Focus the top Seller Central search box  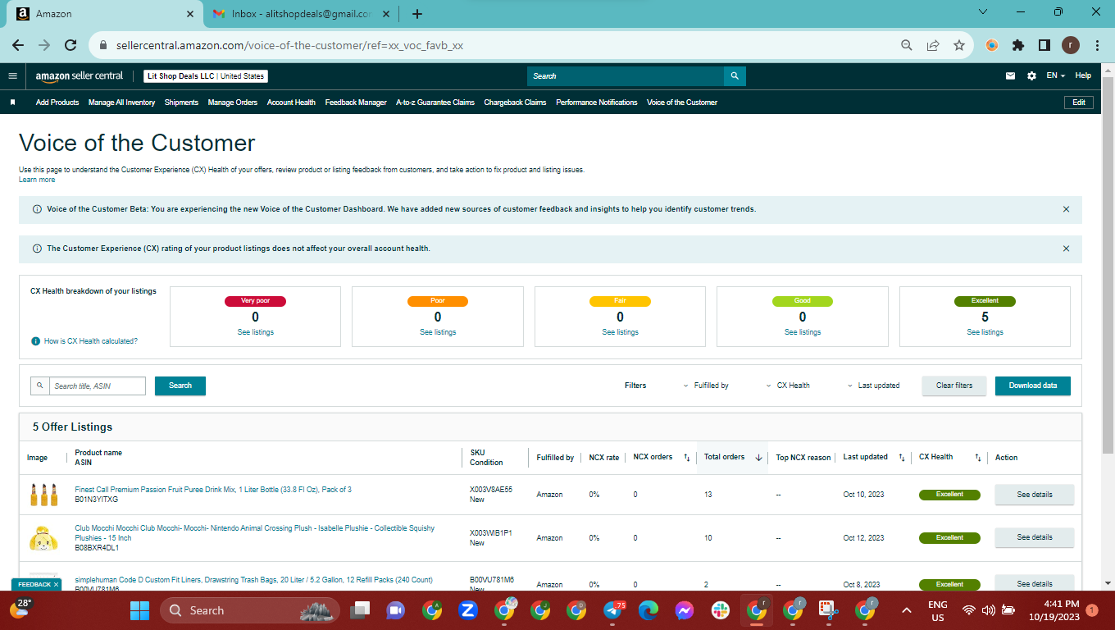tap(626, 76)
